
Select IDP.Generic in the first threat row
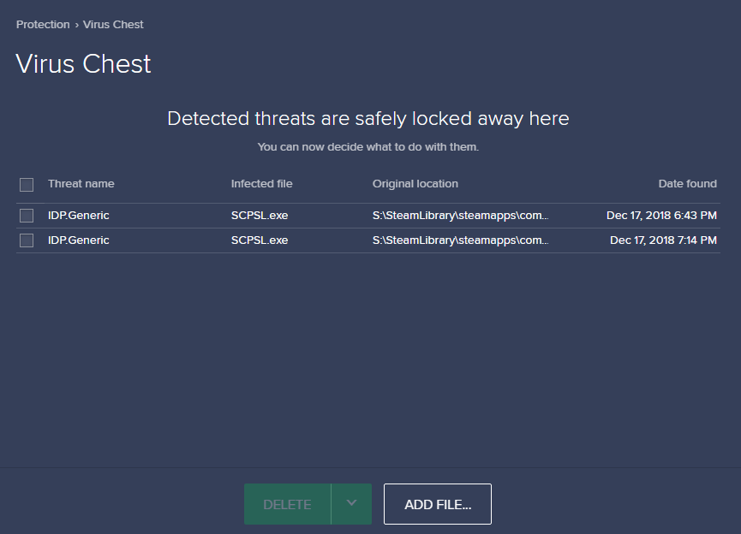coord(79,216)
